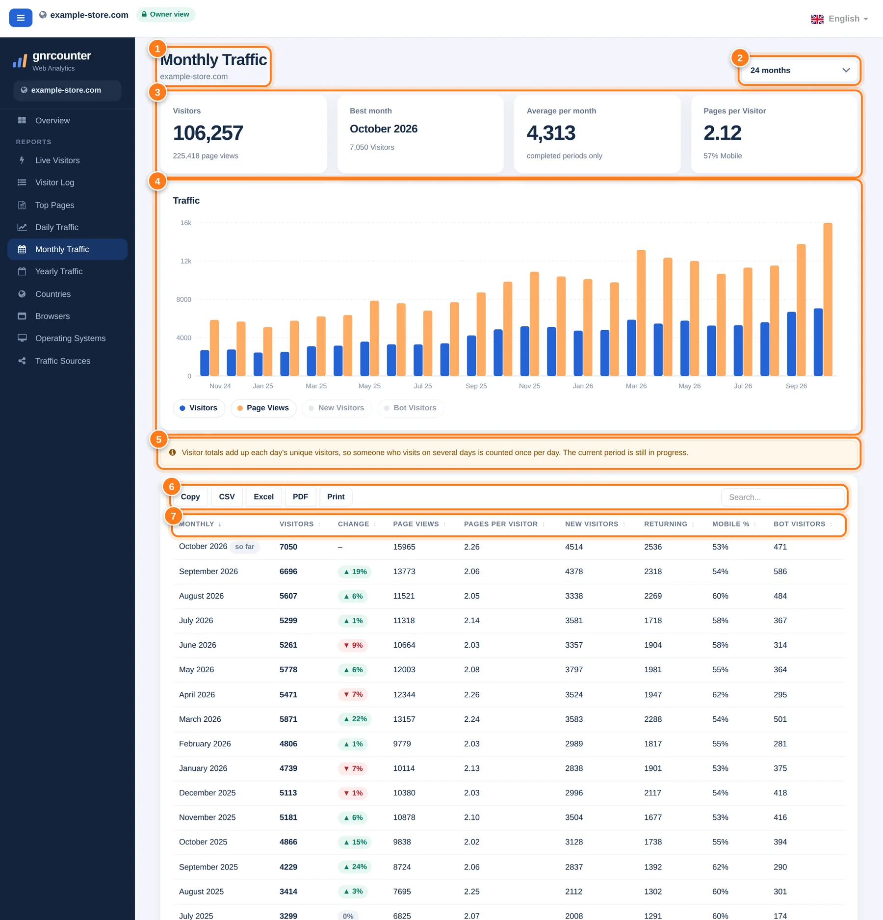Click the Top Pages document icon
This screenshot has width=883, height=920.
[x=22, y=205]
